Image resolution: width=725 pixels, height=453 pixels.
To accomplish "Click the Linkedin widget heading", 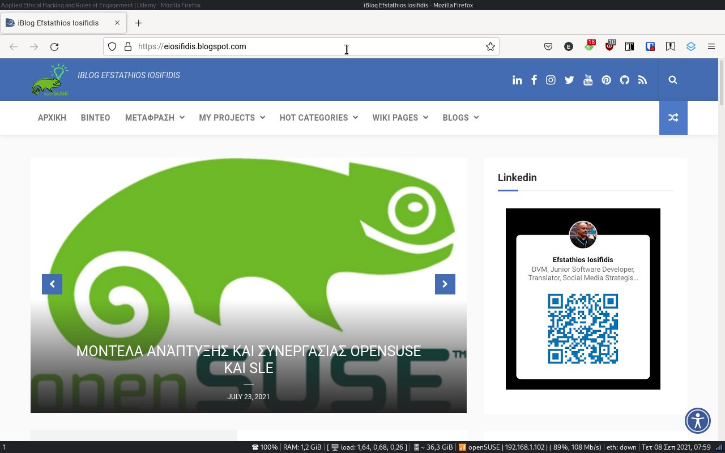I will pos(517,177).
